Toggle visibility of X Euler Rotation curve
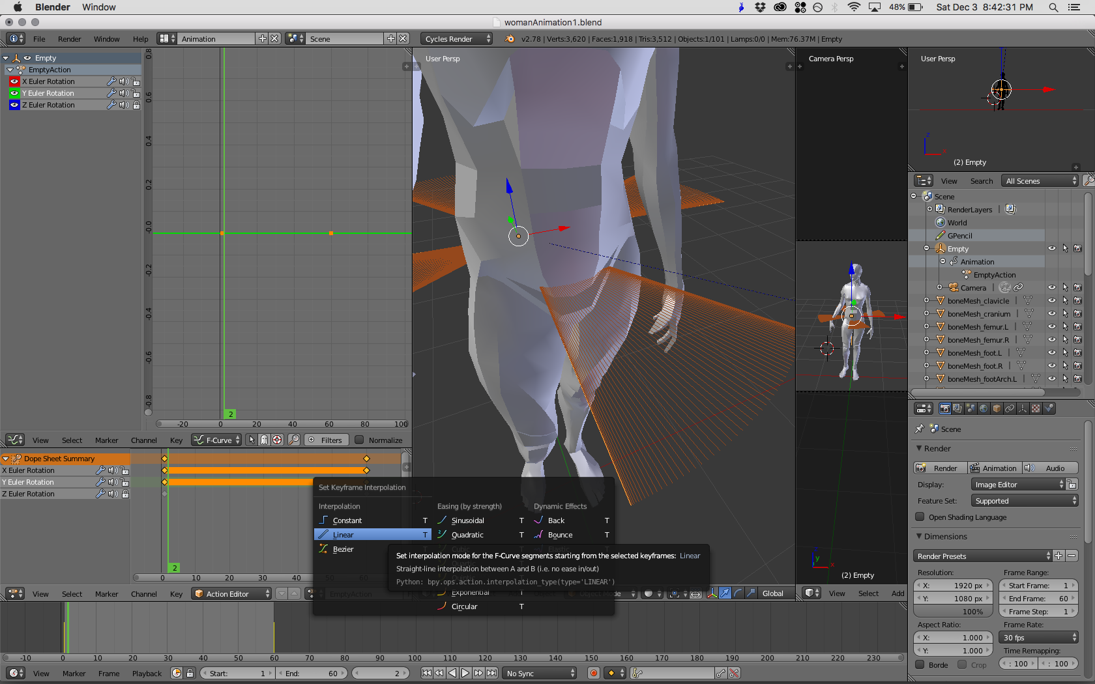Image resolution: width=1095 pixels, height=684 pixels. click(14, 81)
